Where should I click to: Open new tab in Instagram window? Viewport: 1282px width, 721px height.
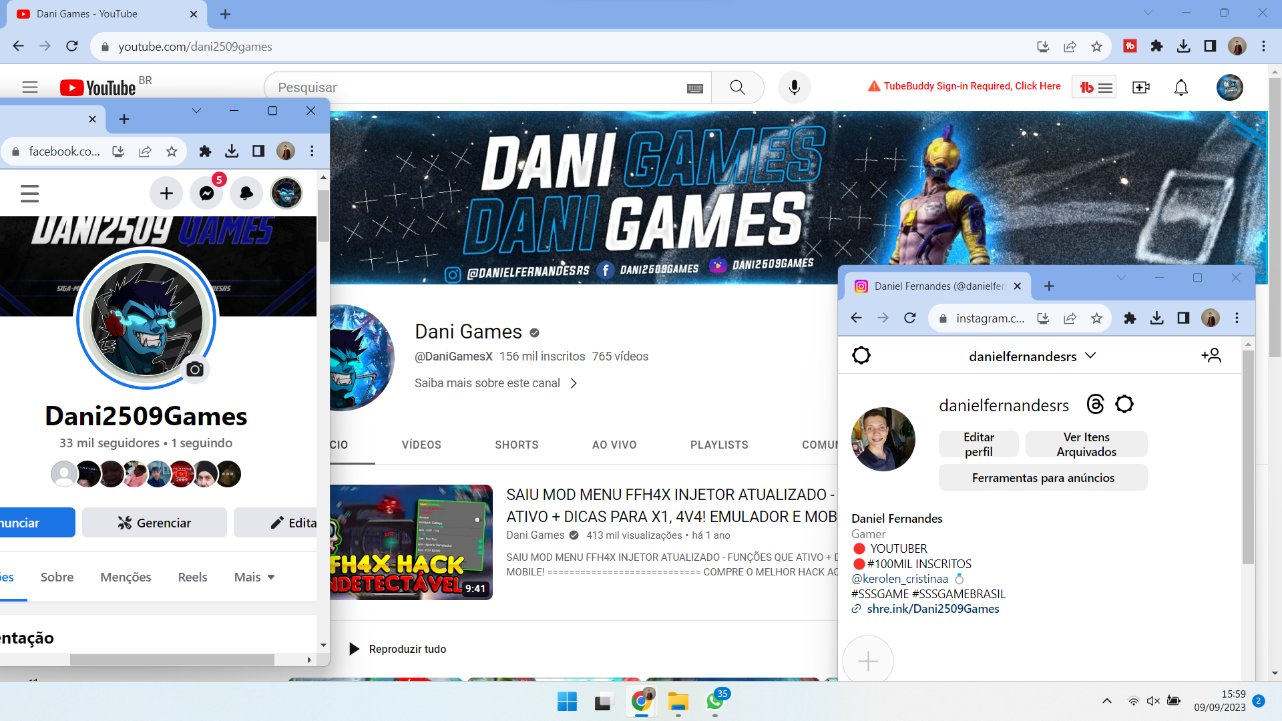(1049, 286)
